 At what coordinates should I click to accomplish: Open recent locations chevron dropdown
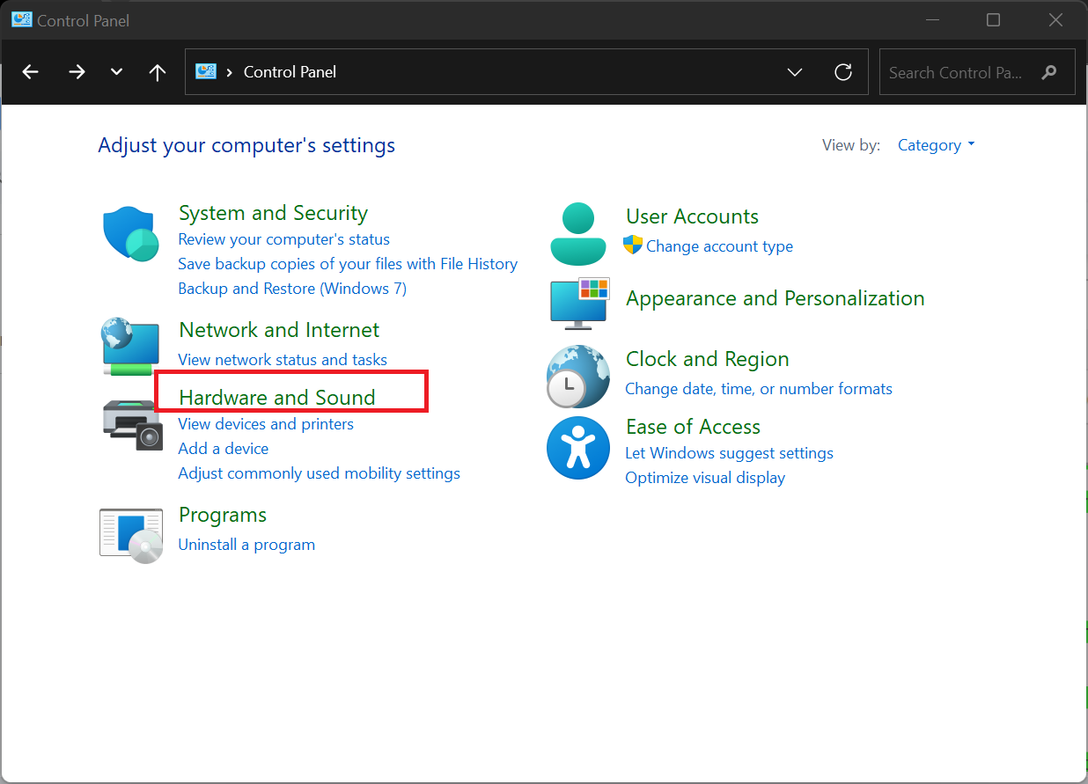tap(116, 72)
